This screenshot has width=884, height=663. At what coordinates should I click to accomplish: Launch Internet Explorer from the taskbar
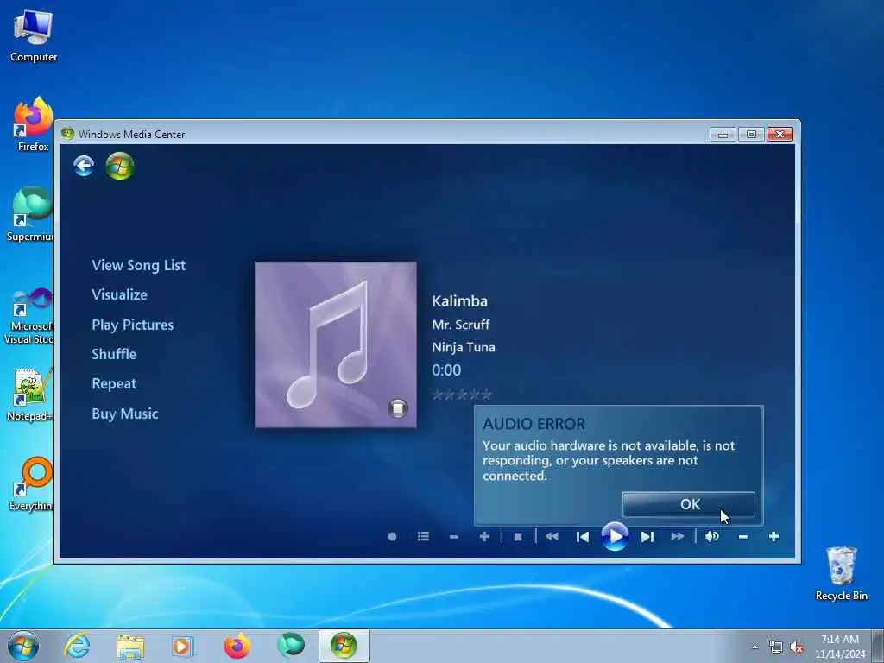[x=77, y=646]
